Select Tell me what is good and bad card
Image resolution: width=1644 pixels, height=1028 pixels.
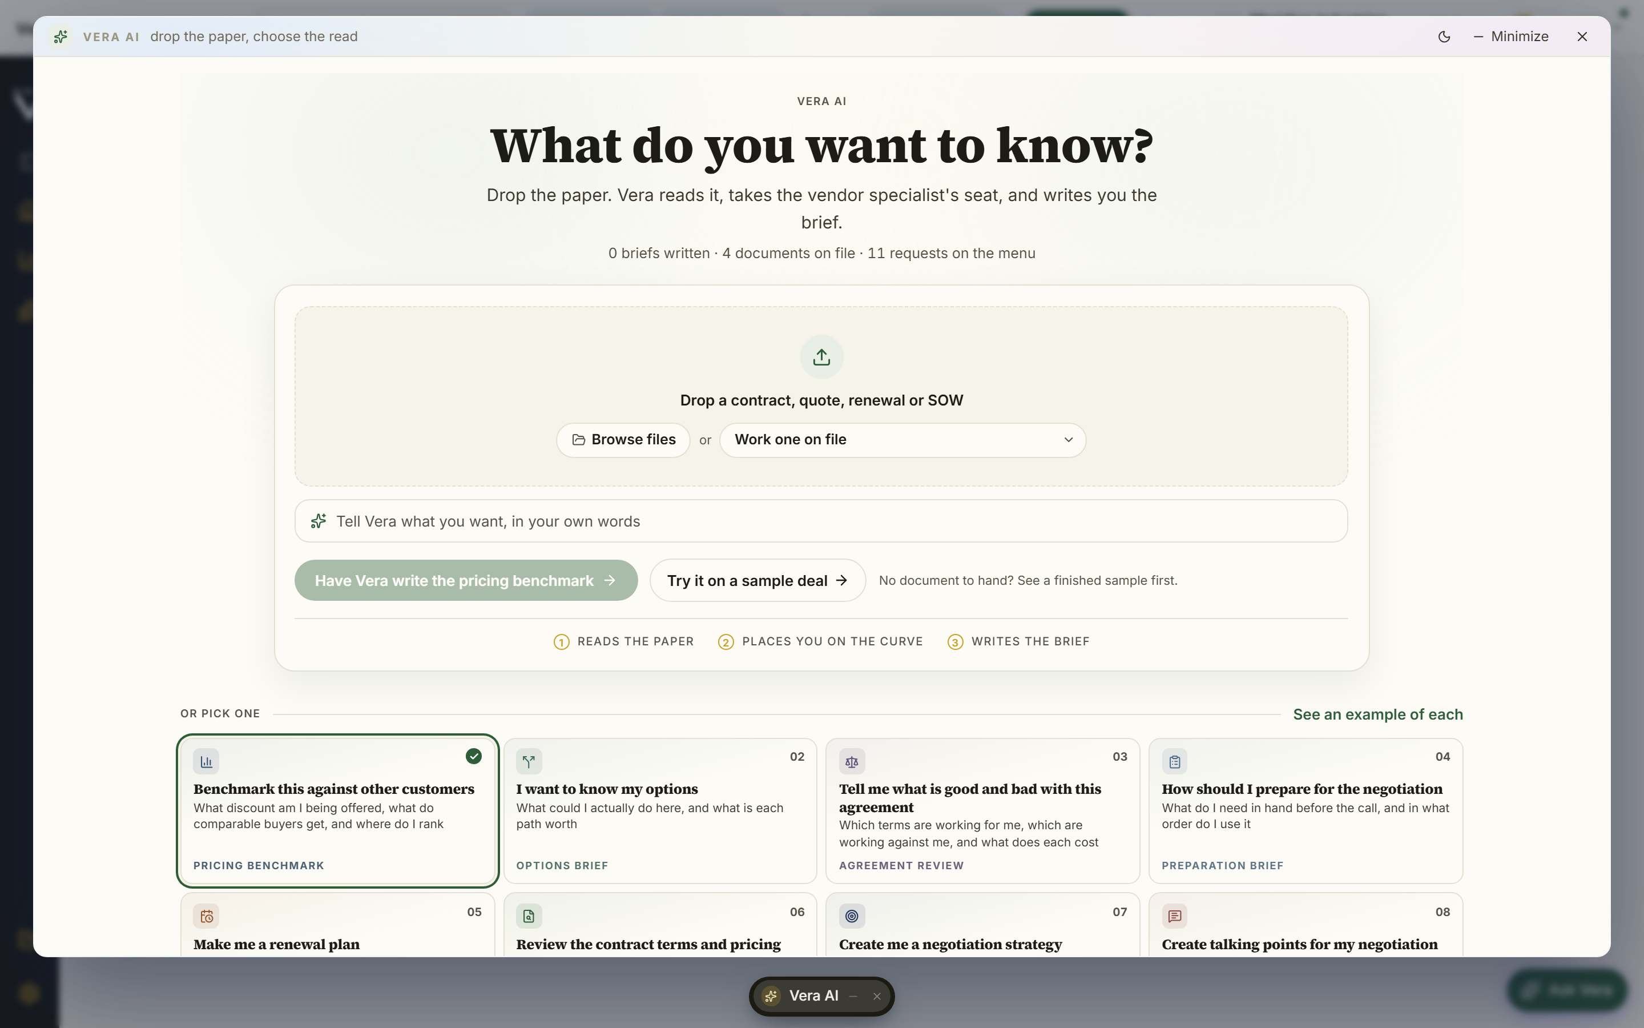(982, 811)
